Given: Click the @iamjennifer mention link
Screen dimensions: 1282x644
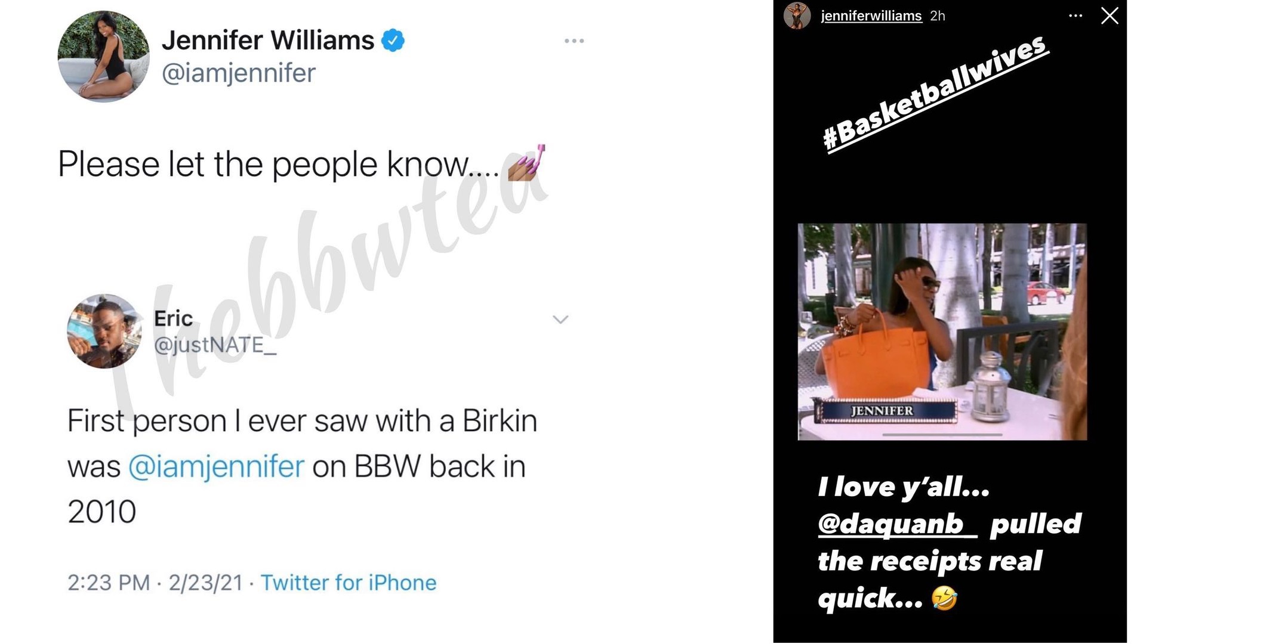Looking at the screenshot, I should coord(216,466).
